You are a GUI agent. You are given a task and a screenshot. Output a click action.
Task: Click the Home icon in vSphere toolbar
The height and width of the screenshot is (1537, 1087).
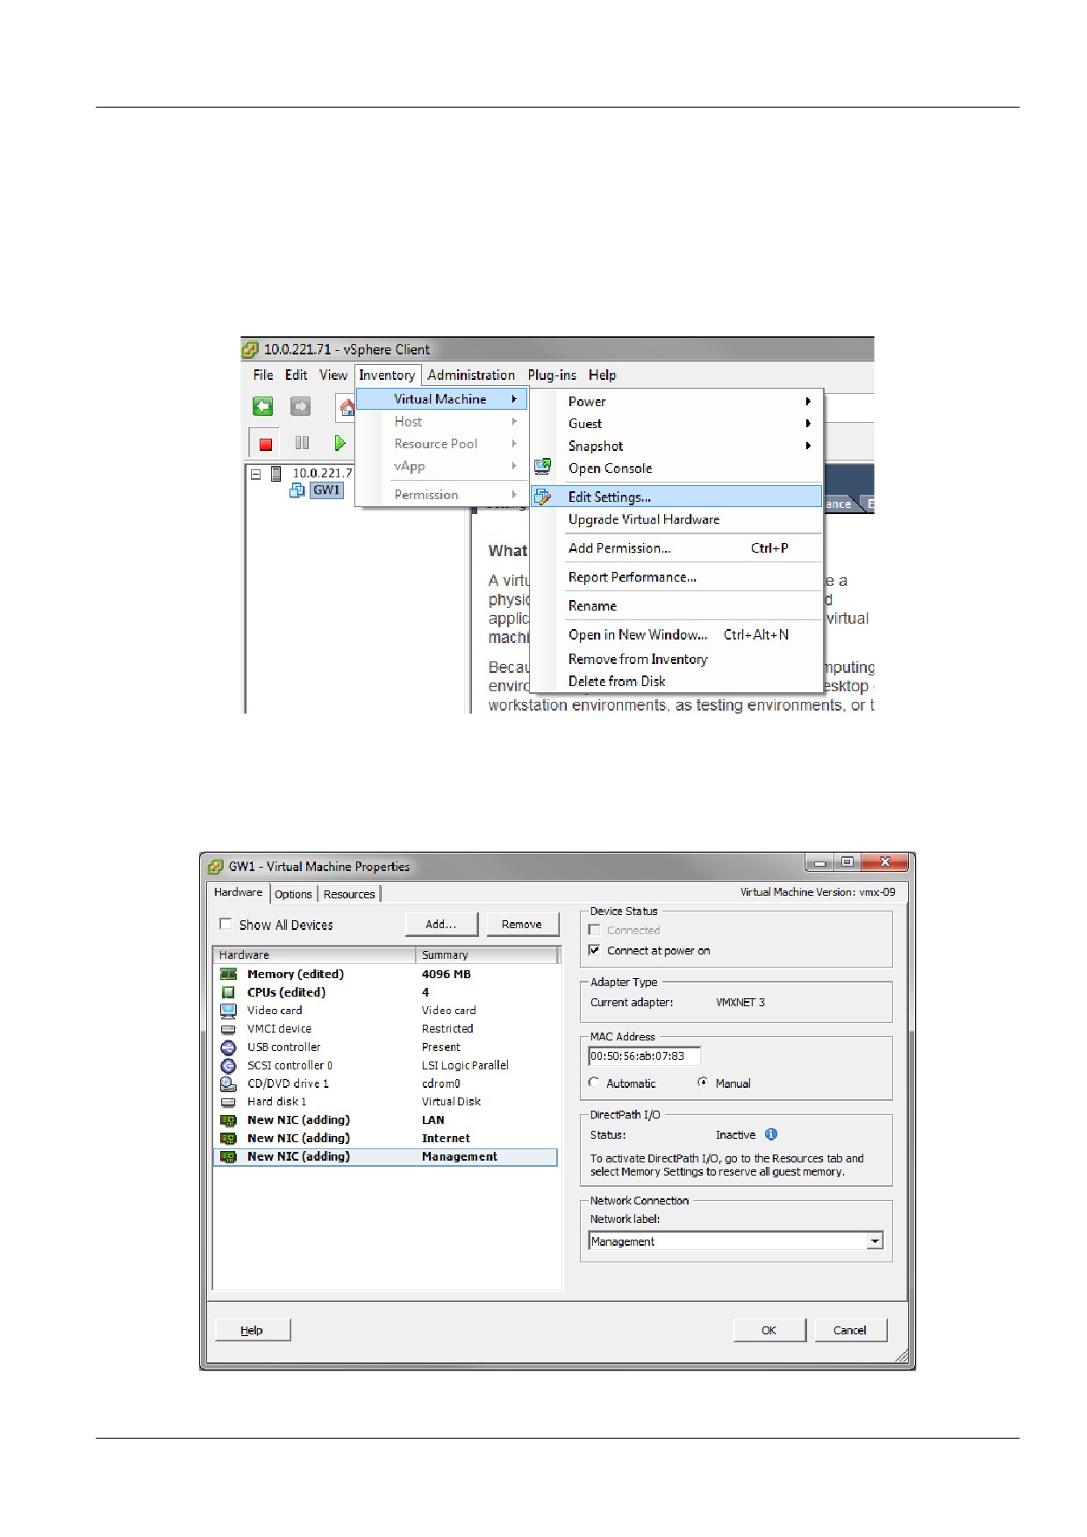(x=347, y=407)
